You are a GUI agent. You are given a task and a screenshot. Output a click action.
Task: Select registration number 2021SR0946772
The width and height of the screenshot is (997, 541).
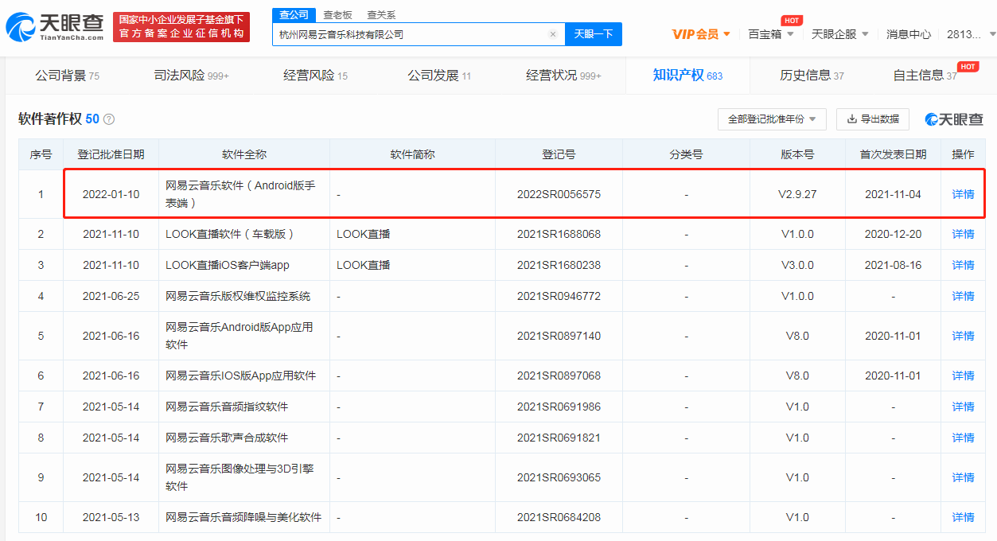[x=559, y=296]
